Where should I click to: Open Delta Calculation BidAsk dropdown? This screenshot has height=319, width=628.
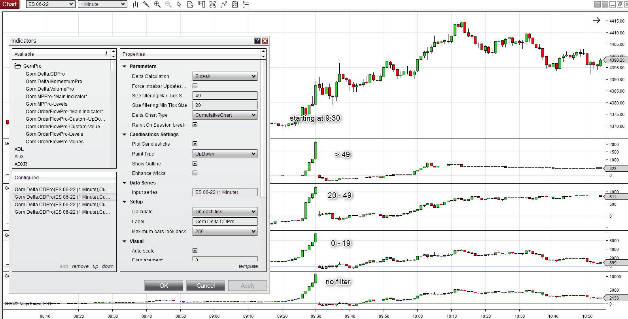point(225,76)
